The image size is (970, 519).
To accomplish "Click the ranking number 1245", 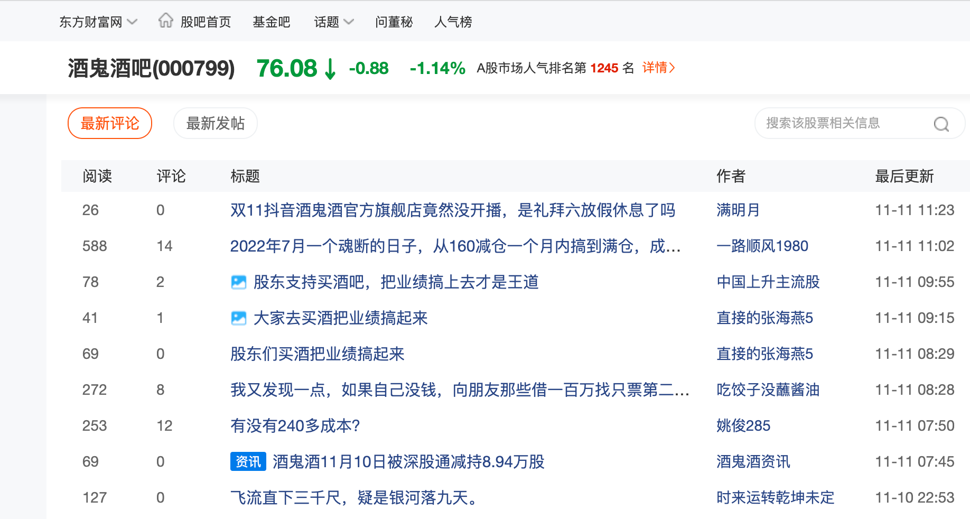I will click(x=604, y=68).
